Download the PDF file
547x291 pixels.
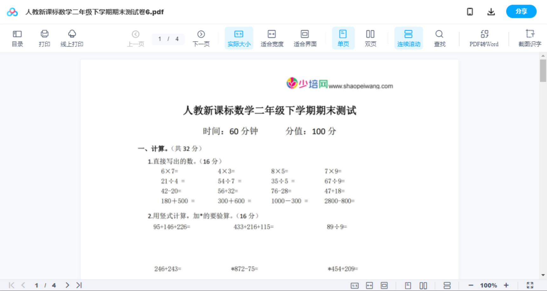coord(491,11)
